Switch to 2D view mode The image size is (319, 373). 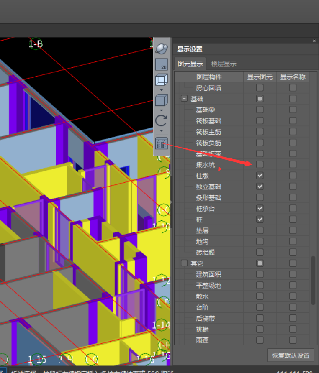161,64
